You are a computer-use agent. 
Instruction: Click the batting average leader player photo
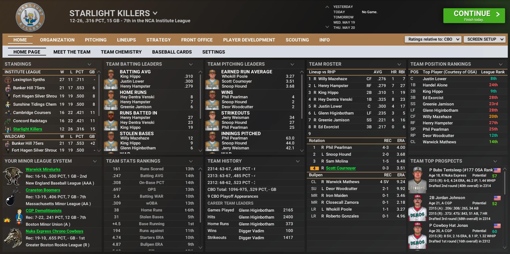point(111,79)
